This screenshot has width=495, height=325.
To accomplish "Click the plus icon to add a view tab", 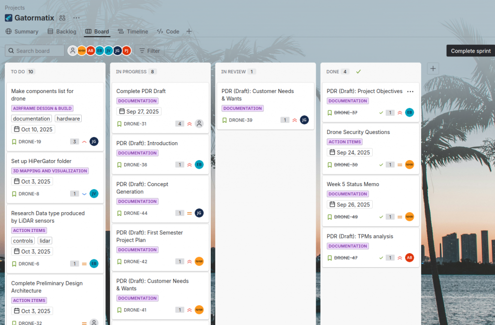I will pyautogui.click(x=189, y=31).
